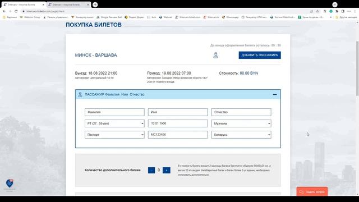
Task: Open the green circular extension icon
Action: 331,11
